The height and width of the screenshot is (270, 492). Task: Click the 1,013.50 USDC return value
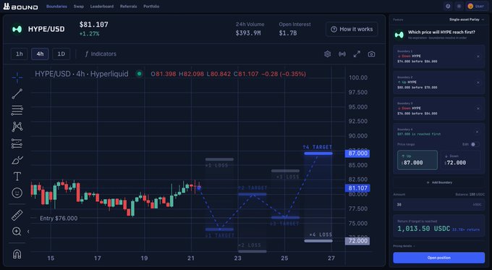[423, 229]
